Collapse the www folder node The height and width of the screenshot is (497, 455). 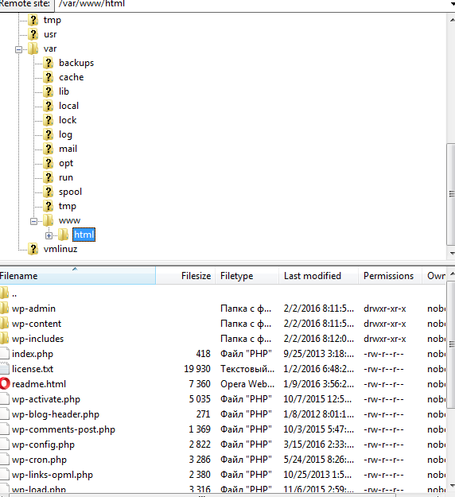33,221
